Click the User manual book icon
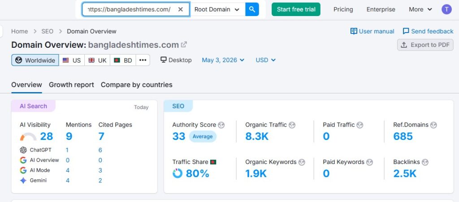 [354, 31]
